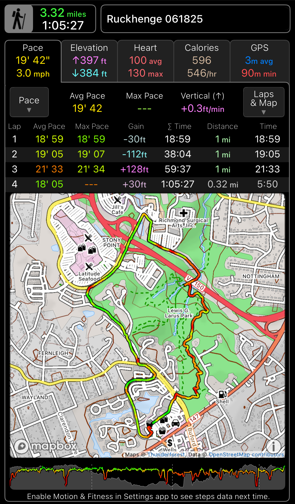Tap the pace elevation chart at bottom

point(147,476)
